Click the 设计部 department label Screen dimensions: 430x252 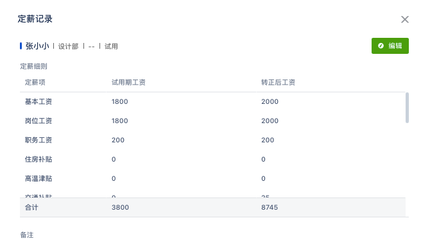(x=68, y=46)
